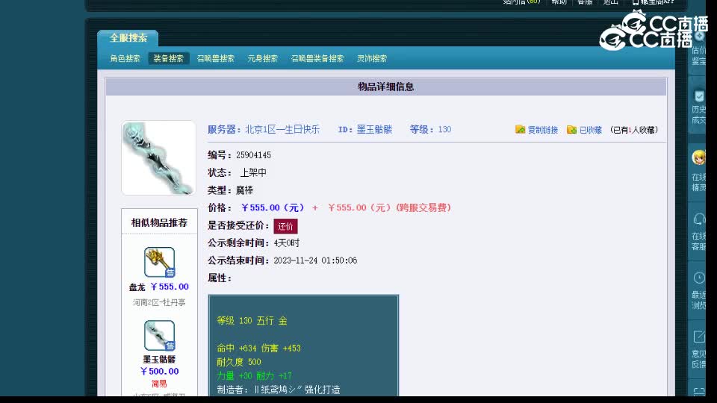
Task: Click red cross-server fee 跨服交易费 text
Action: click(423, 208)
